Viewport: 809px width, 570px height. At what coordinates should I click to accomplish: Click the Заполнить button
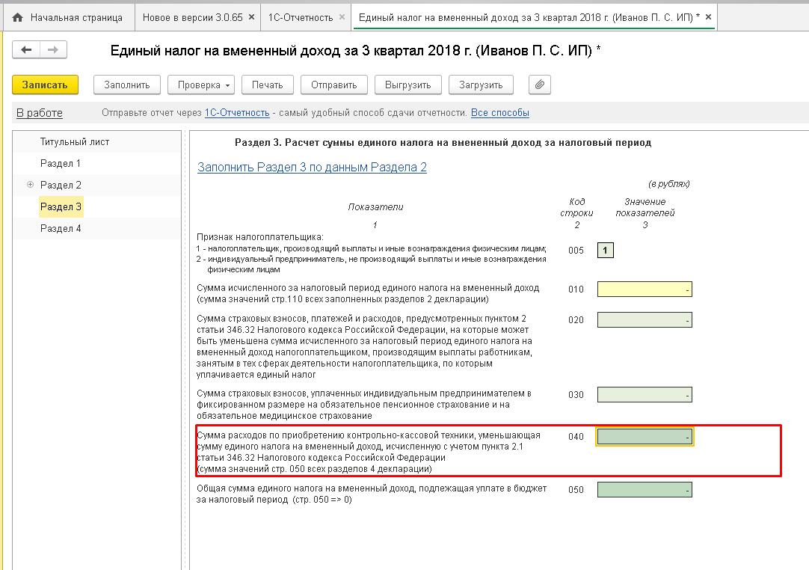coord(127,85)
